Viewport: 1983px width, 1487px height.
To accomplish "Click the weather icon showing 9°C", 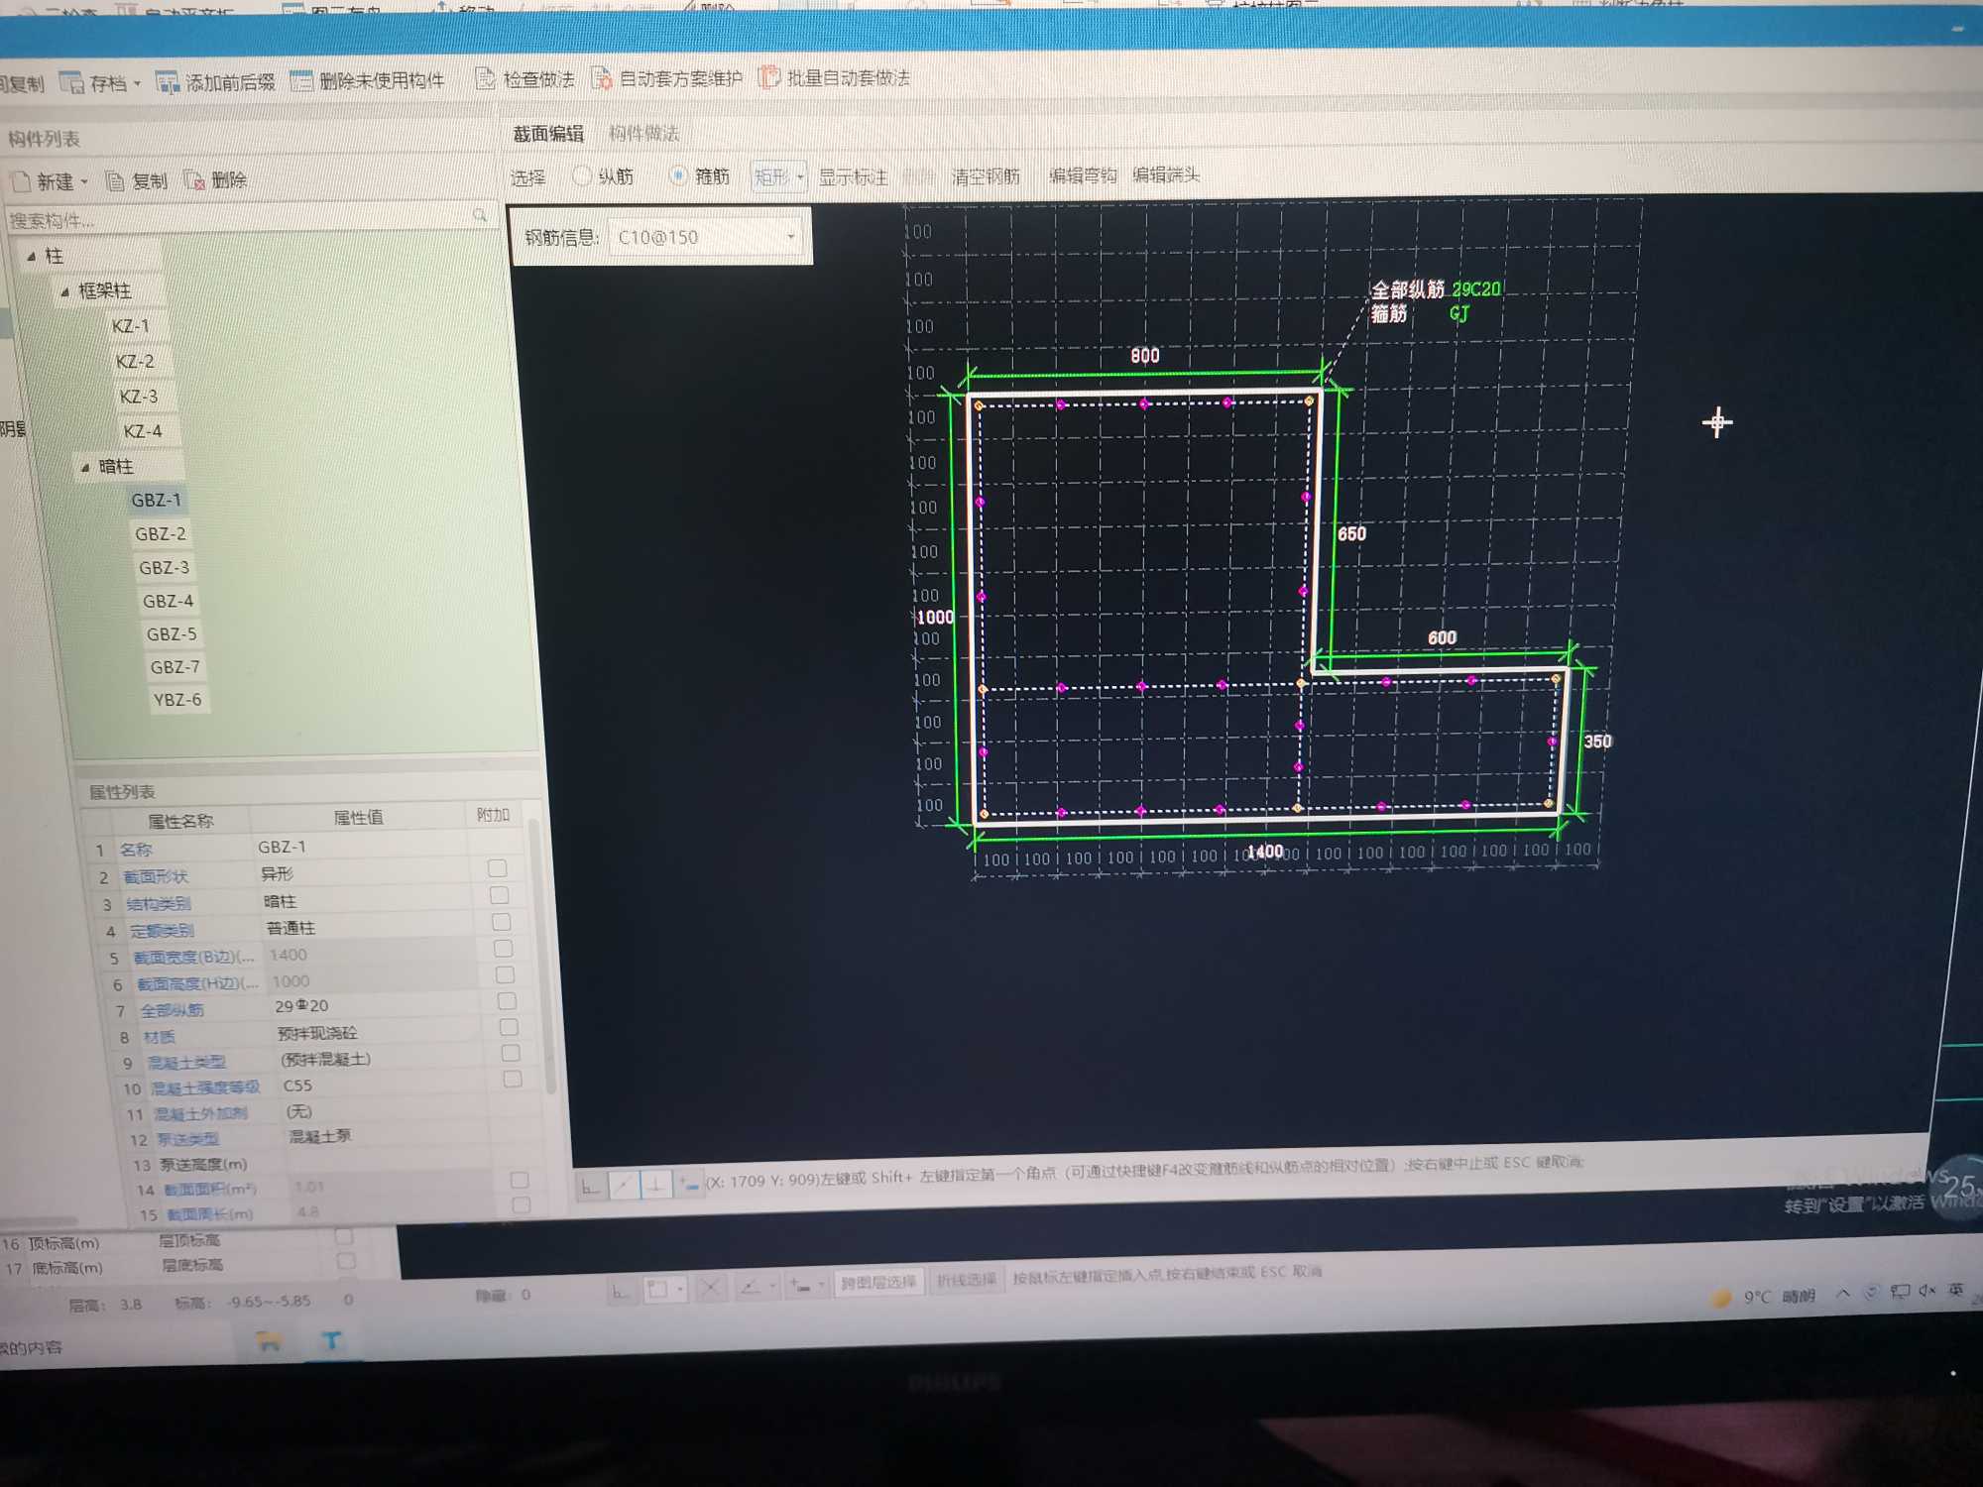I will pyautogui.click(x=1722, y=1297).
